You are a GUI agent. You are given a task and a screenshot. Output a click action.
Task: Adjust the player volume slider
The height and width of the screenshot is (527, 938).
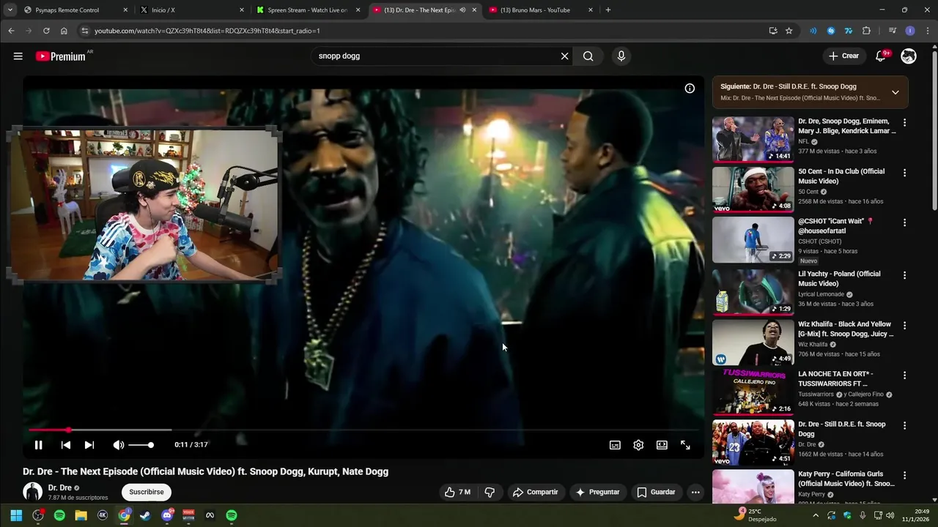(x=141, y=445)
